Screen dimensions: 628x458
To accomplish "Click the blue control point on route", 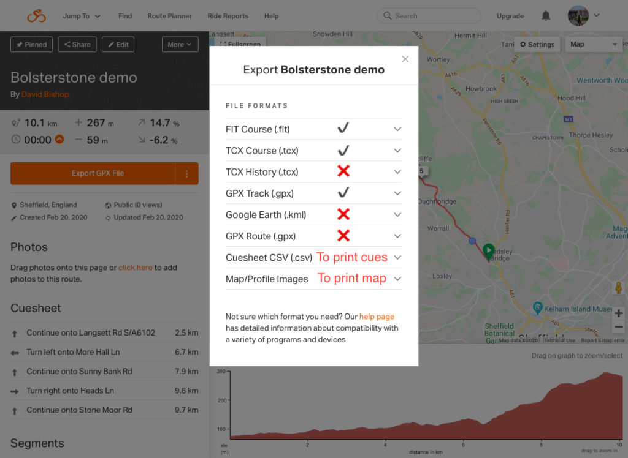I will point(472,241).
